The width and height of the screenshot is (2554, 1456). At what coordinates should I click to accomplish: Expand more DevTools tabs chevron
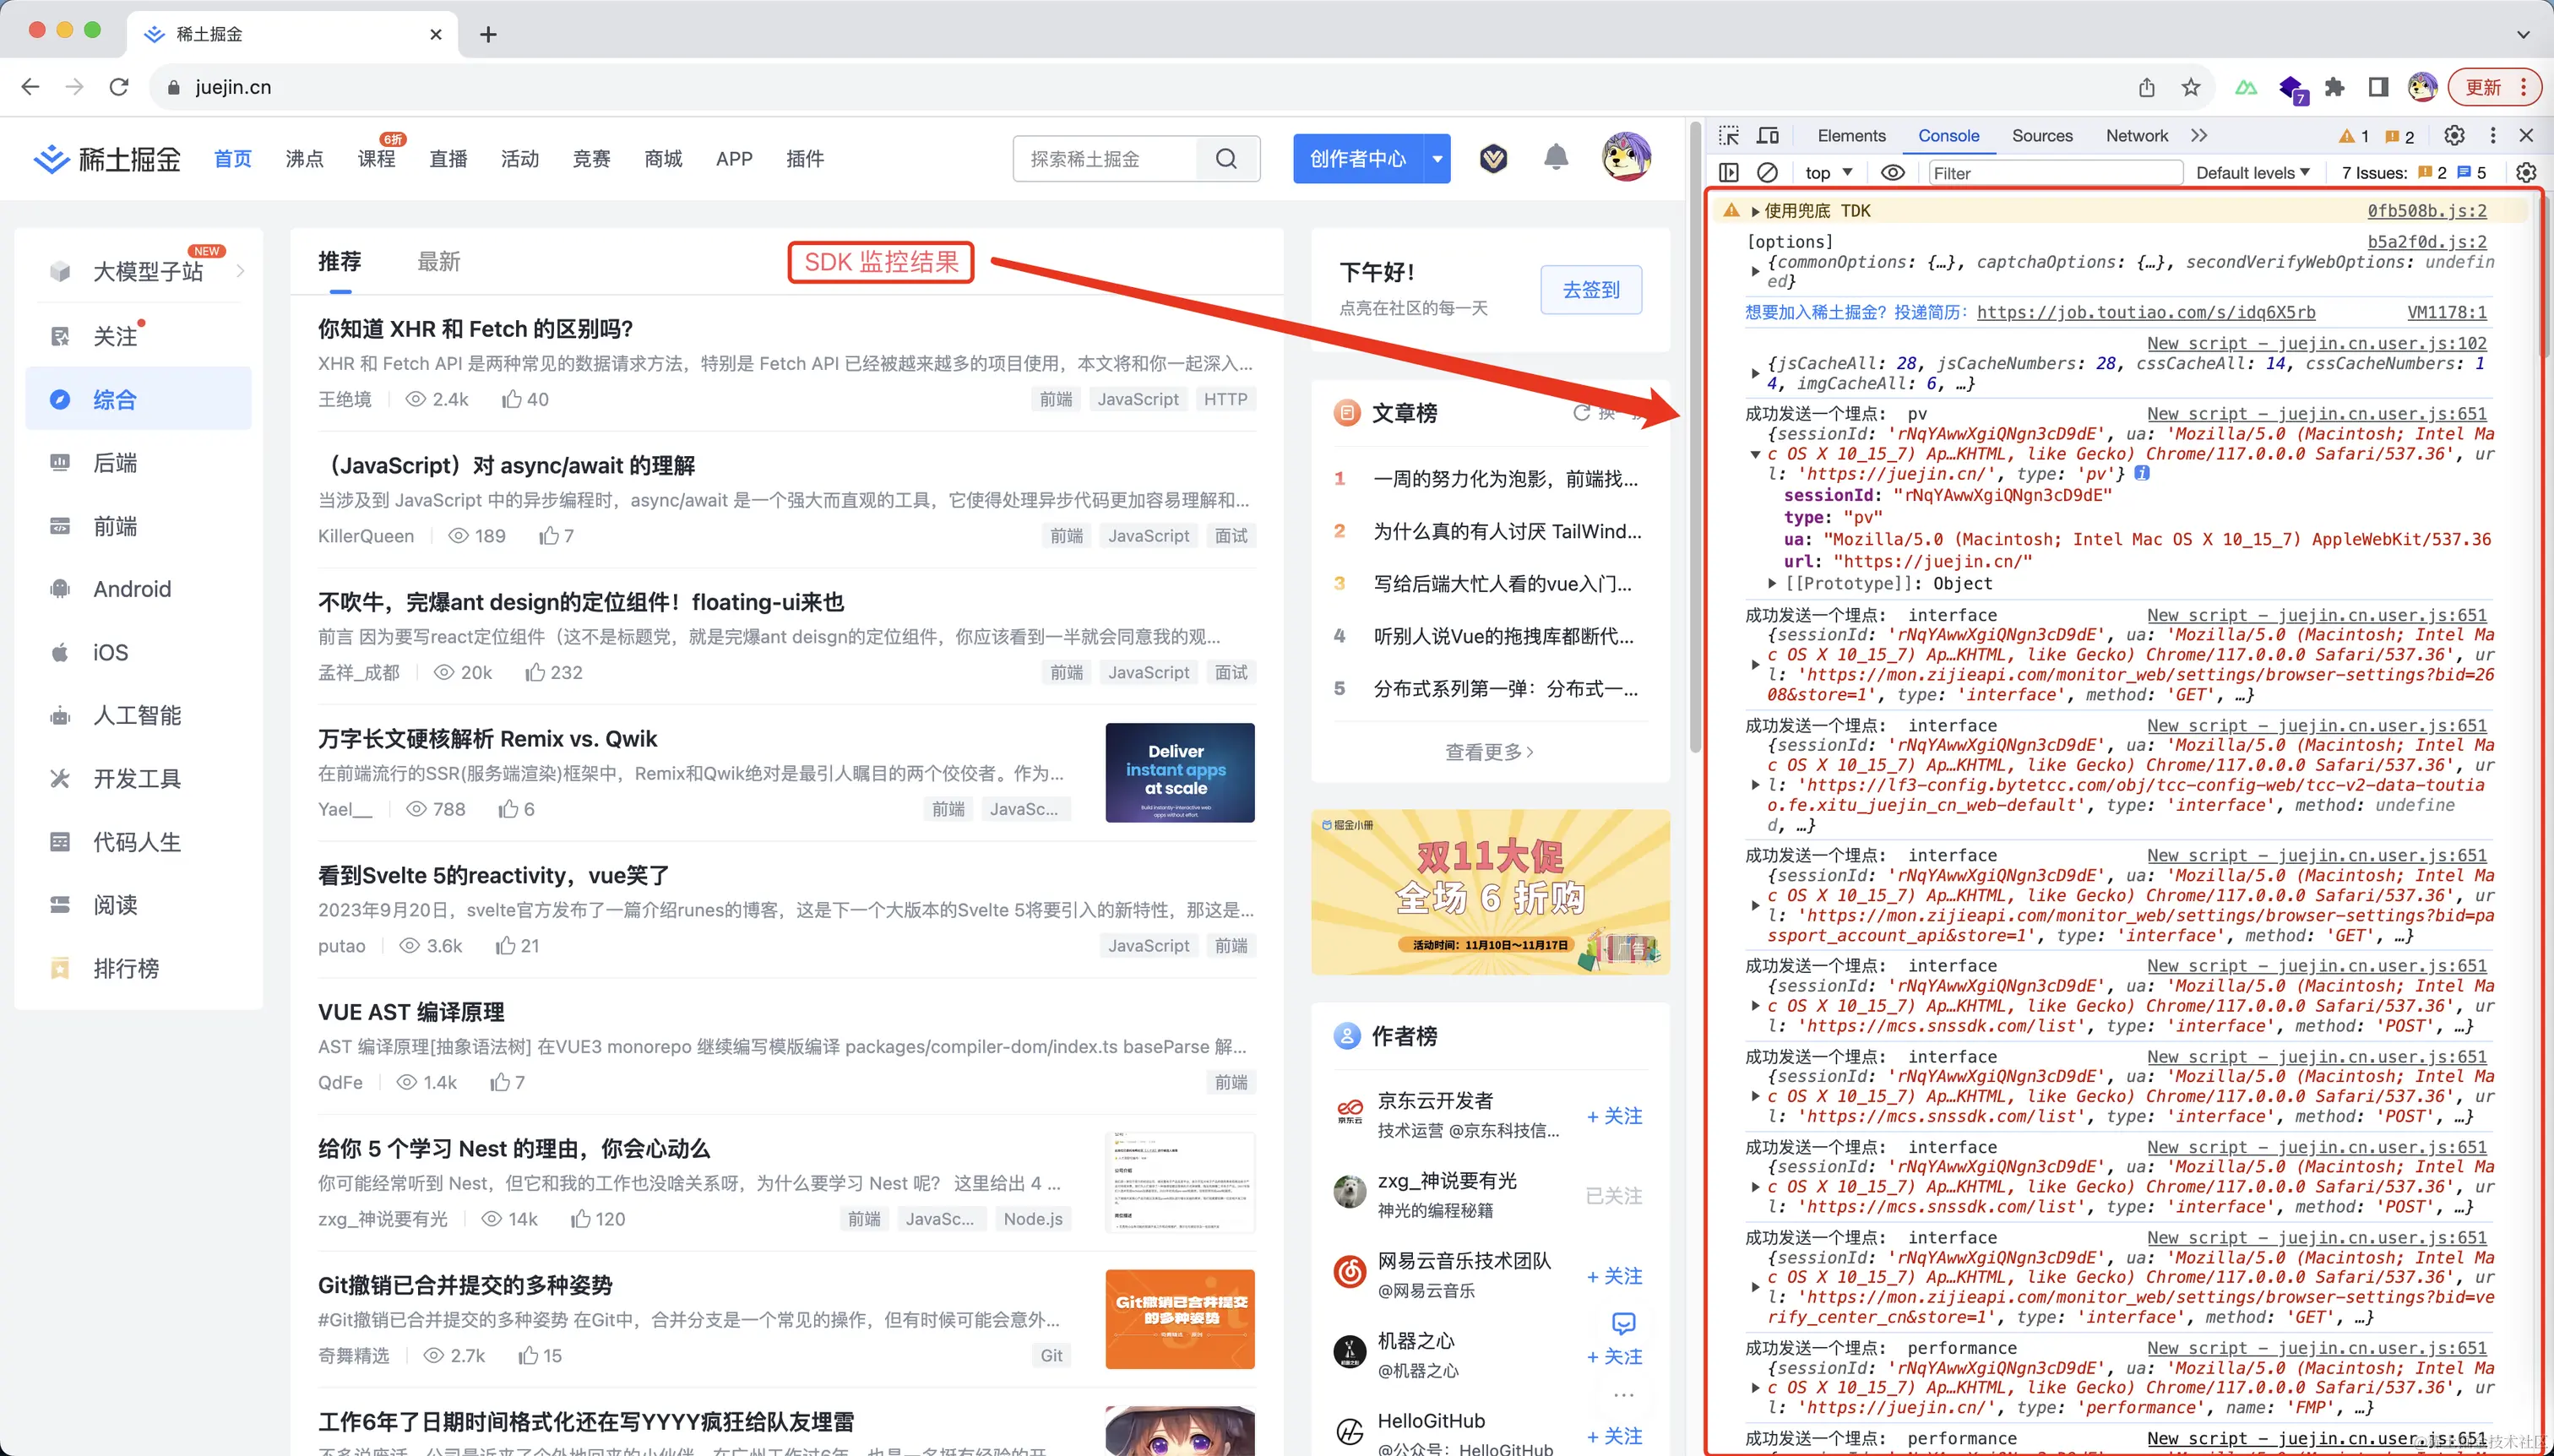pyautogui.click(x=2198, y=135)
